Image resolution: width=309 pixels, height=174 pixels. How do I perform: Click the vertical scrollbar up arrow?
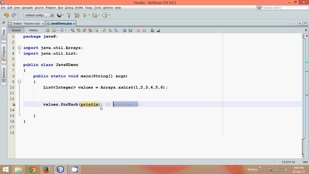[x=304, y=35]
